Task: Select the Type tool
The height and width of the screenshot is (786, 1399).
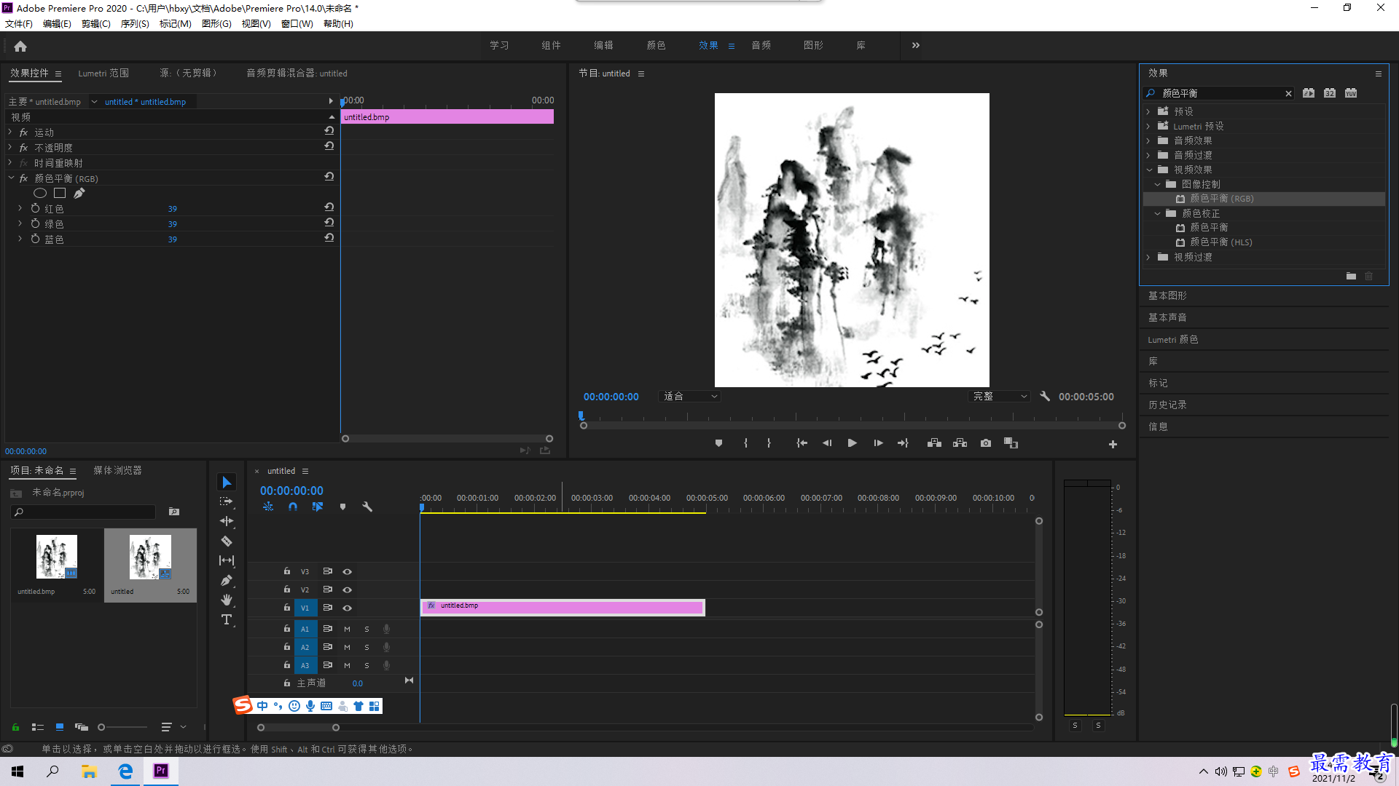Action: (x=227, y=619)
